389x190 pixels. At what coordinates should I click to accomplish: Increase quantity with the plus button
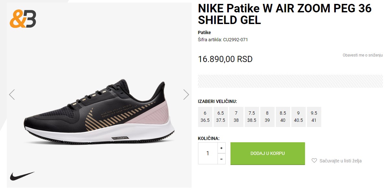coord(221,148)
